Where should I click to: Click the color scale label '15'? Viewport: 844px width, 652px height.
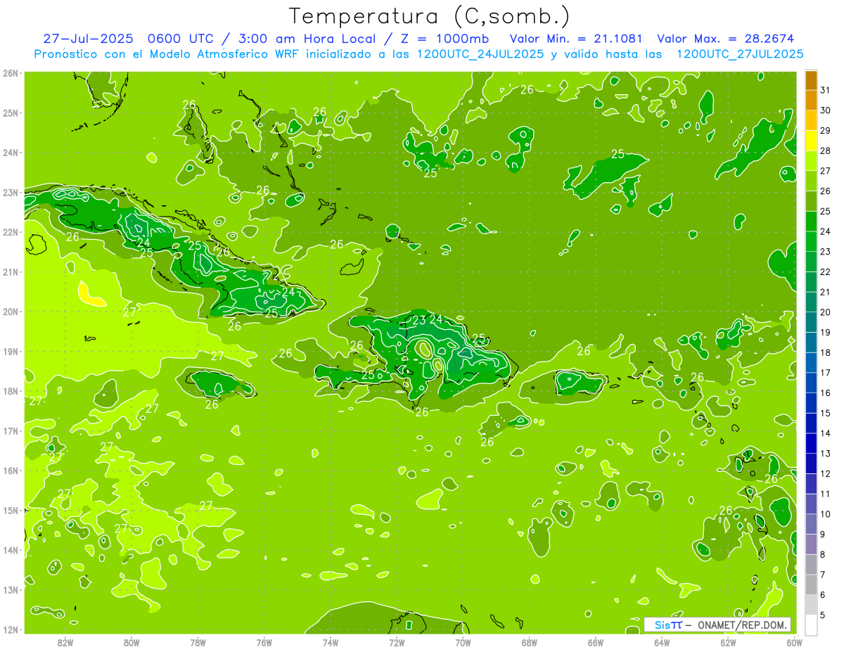[825, 413]
